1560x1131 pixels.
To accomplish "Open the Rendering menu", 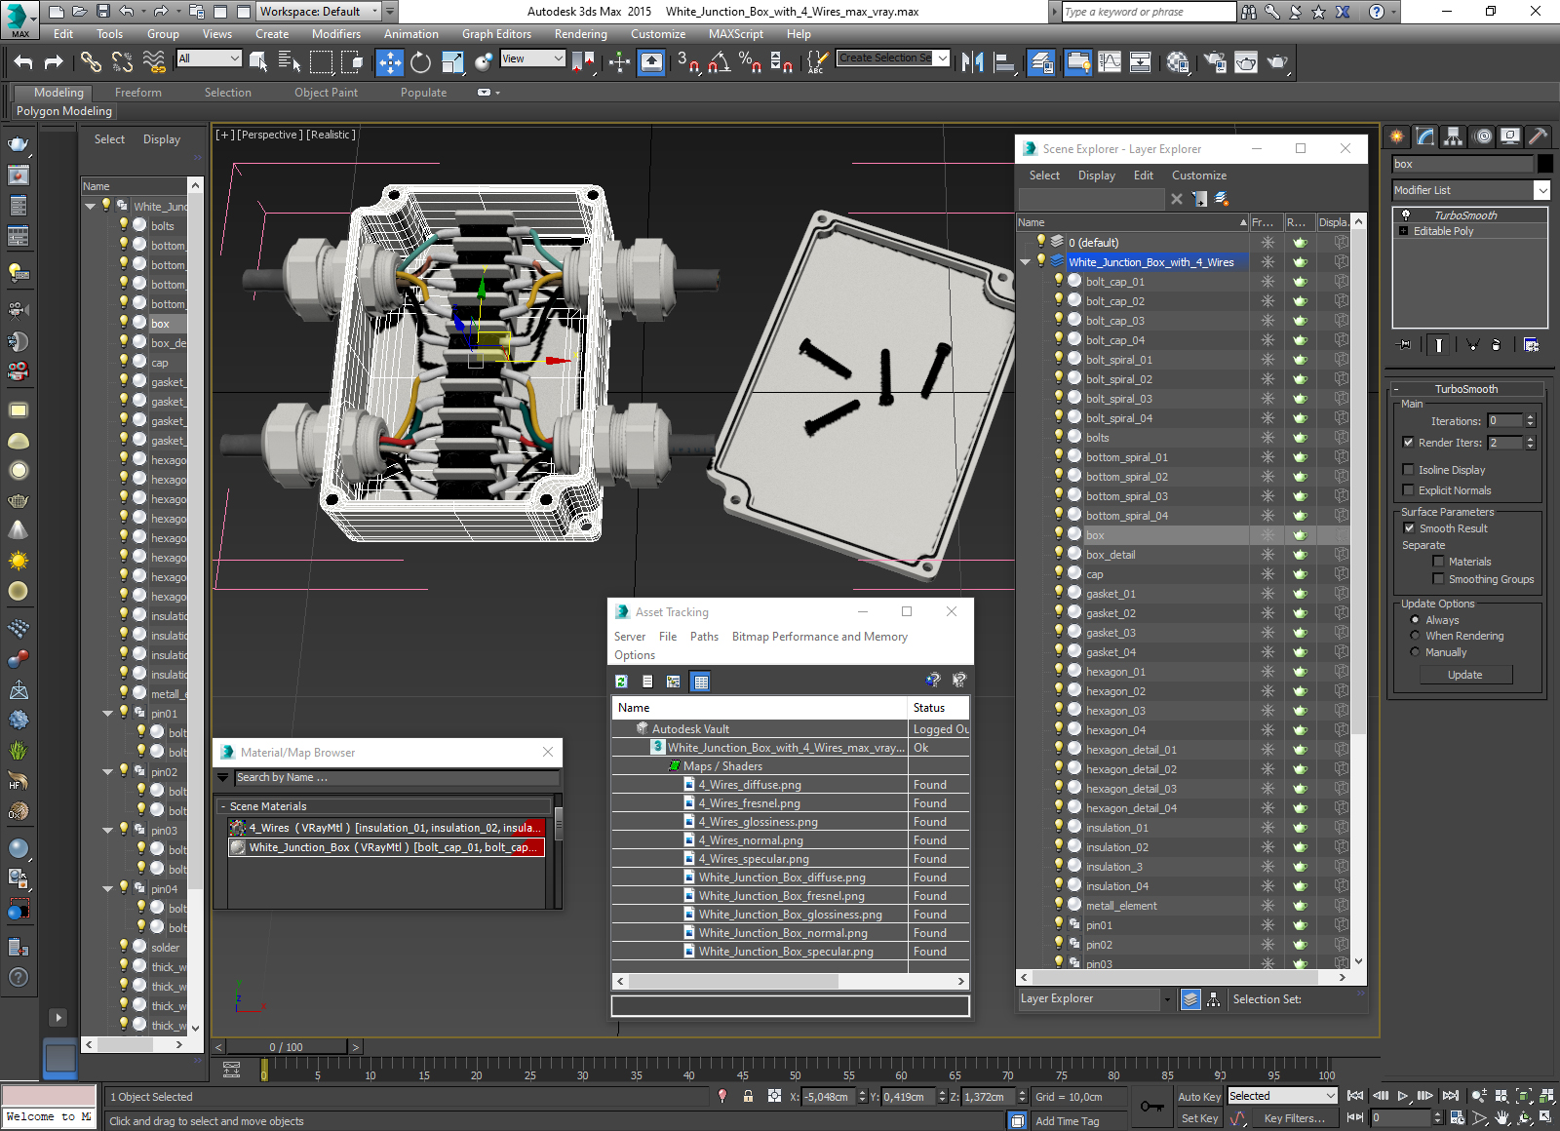I will (580, 34).
